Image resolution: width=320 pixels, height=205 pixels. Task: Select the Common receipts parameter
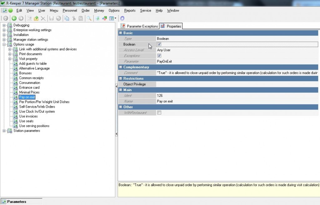31,78
